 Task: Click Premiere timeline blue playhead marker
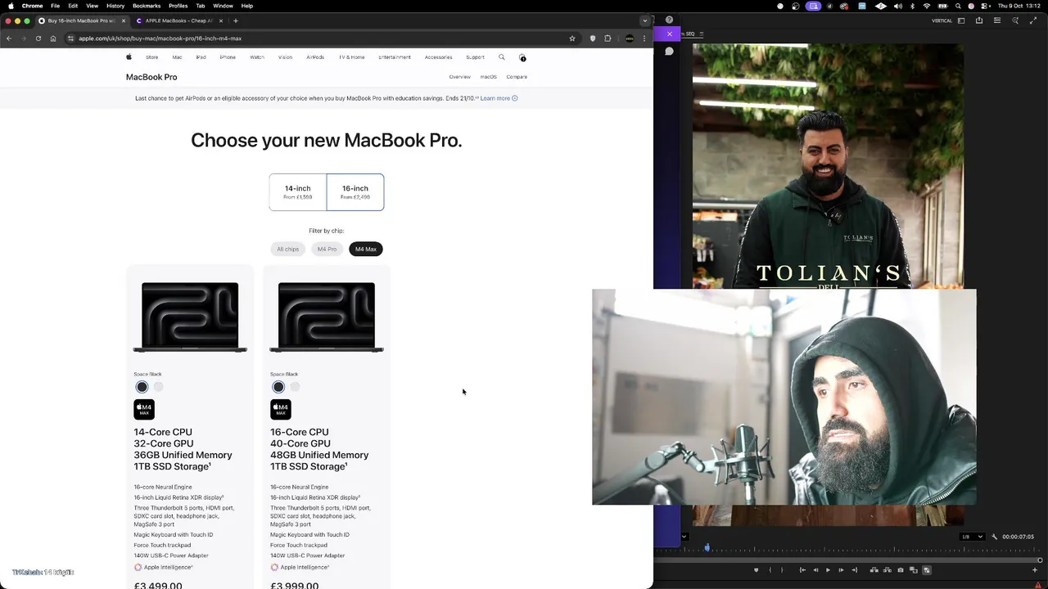point(707,547)
